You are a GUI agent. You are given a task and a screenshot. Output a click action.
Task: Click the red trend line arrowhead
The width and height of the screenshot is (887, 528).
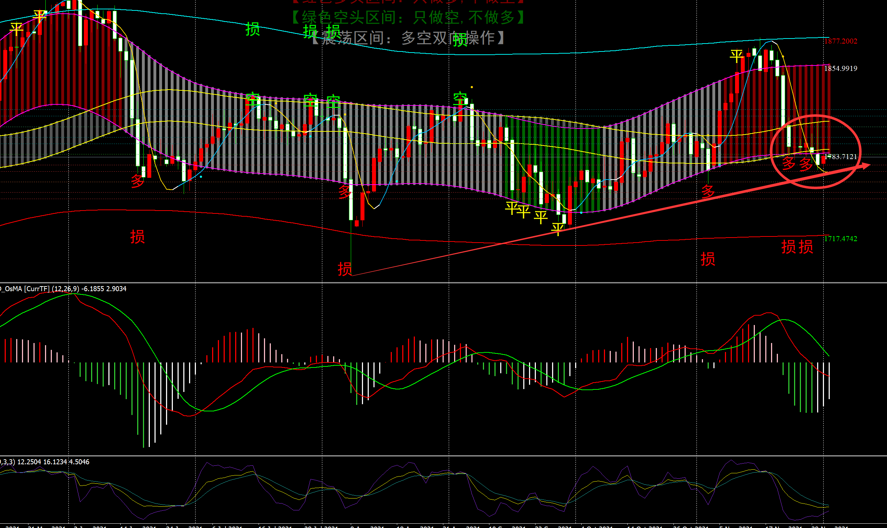[x=865, y=166]
